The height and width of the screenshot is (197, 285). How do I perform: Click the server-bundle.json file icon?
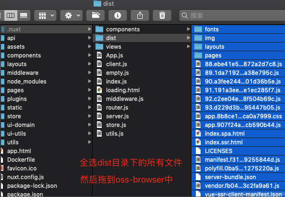click(198, 177)
